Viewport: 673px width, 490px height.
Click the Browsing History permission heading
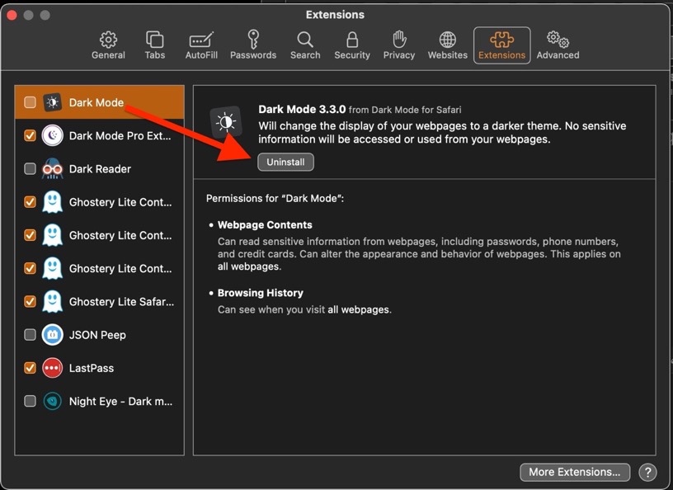tap(260, 293)
